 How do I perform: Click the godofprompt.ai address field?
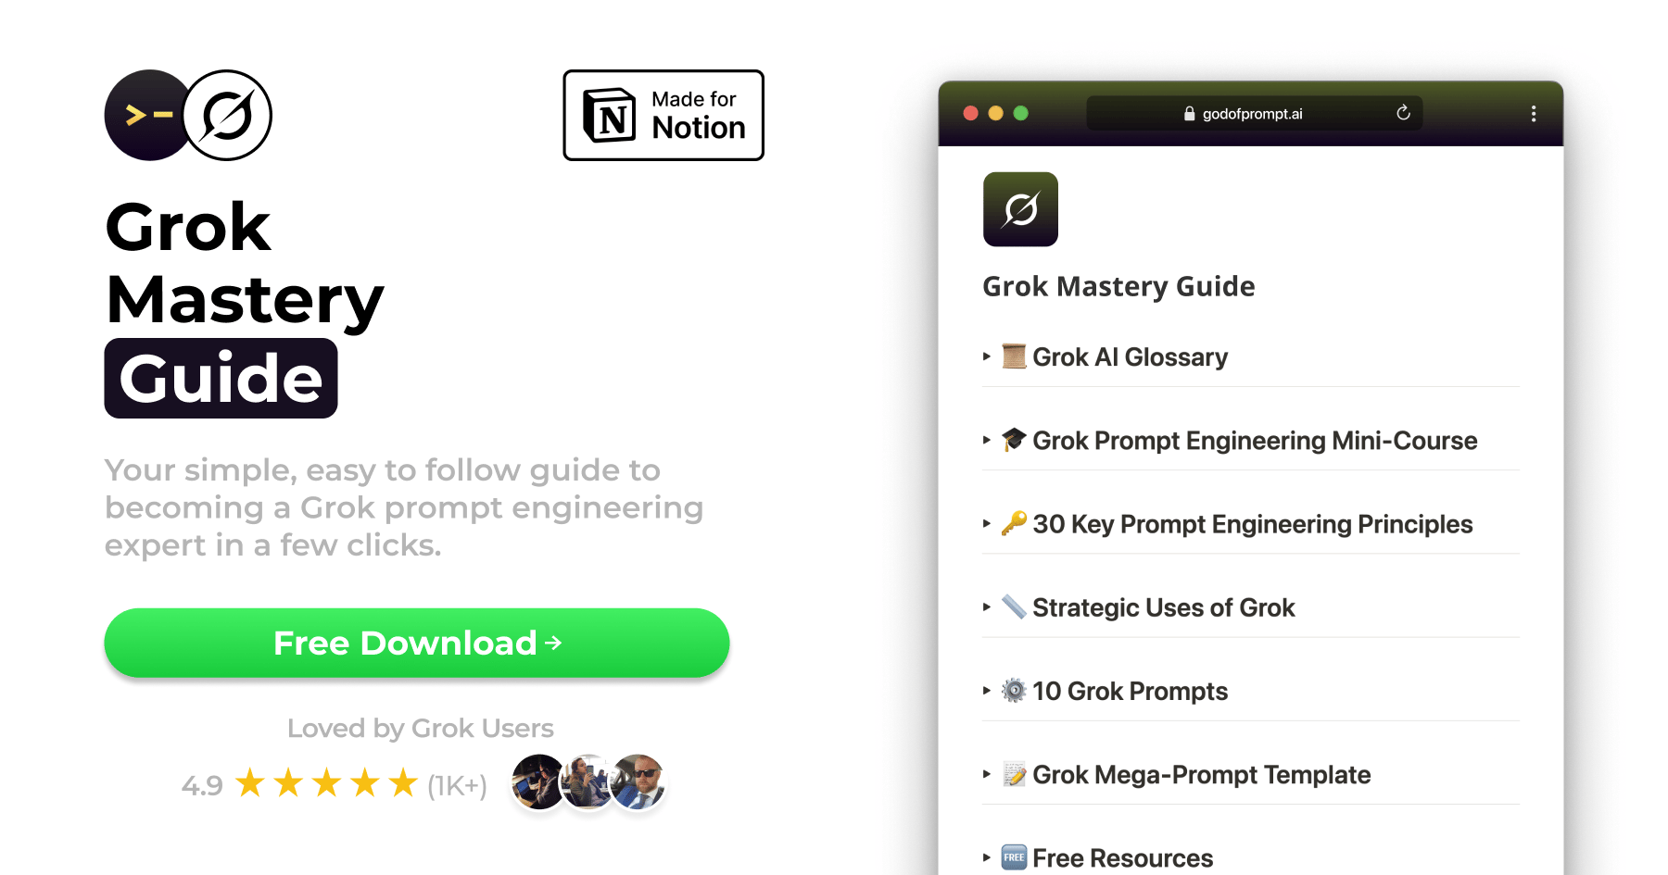pyautogui.click(x=1255, y=113)
